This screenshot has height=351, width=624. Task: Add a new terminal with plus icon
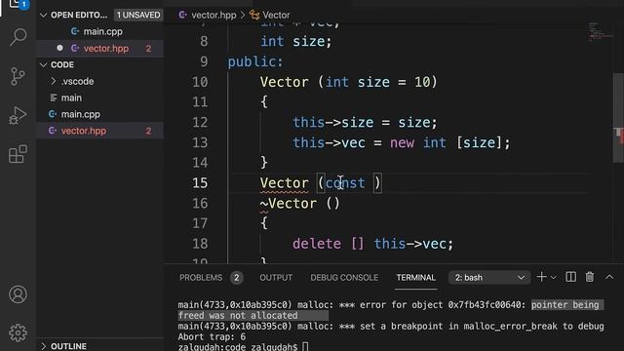pos(541,277)
